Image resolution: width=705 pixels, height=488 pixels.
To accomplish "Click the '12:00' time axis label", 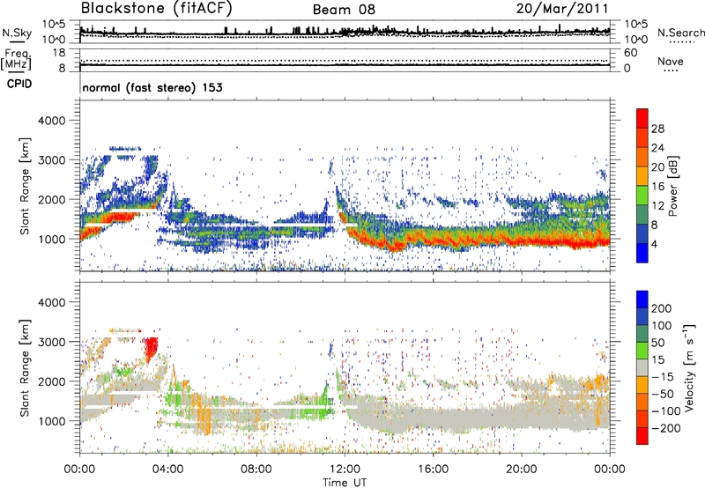I will point(345,470).
